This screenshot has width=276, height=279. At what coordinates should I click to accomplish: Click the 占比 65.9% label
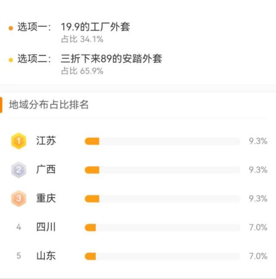tap(82, 71)
